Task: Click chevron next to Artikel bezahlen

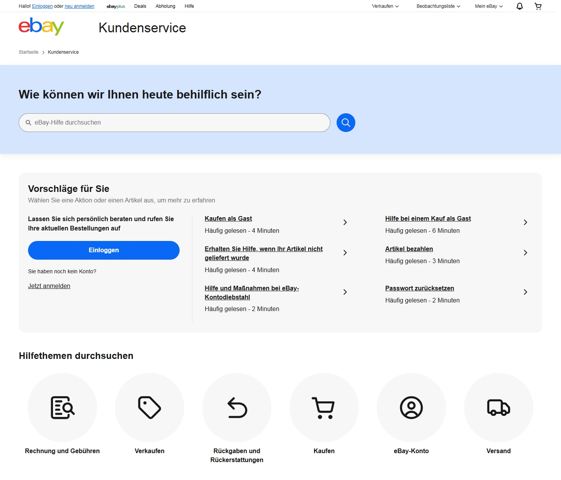Action: pos(526,253)
